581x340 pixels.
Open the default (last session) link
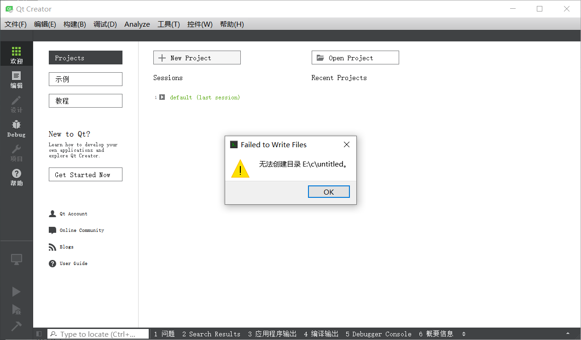click(205, 98)
